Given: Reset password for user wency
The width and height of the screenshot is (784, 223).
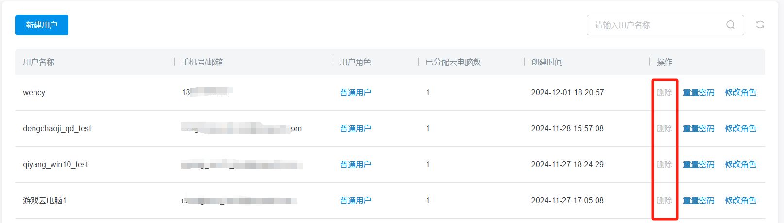Looking at the screenshot, I should [699, 92].
